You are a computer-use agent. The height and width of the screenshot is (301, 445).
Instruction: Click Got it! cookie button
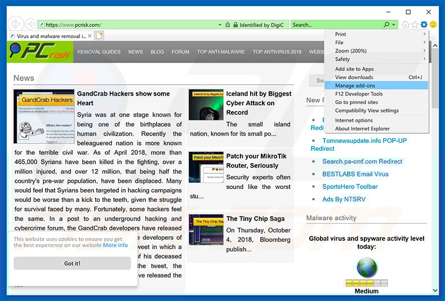pyautogui.click(x=72, y=263)
